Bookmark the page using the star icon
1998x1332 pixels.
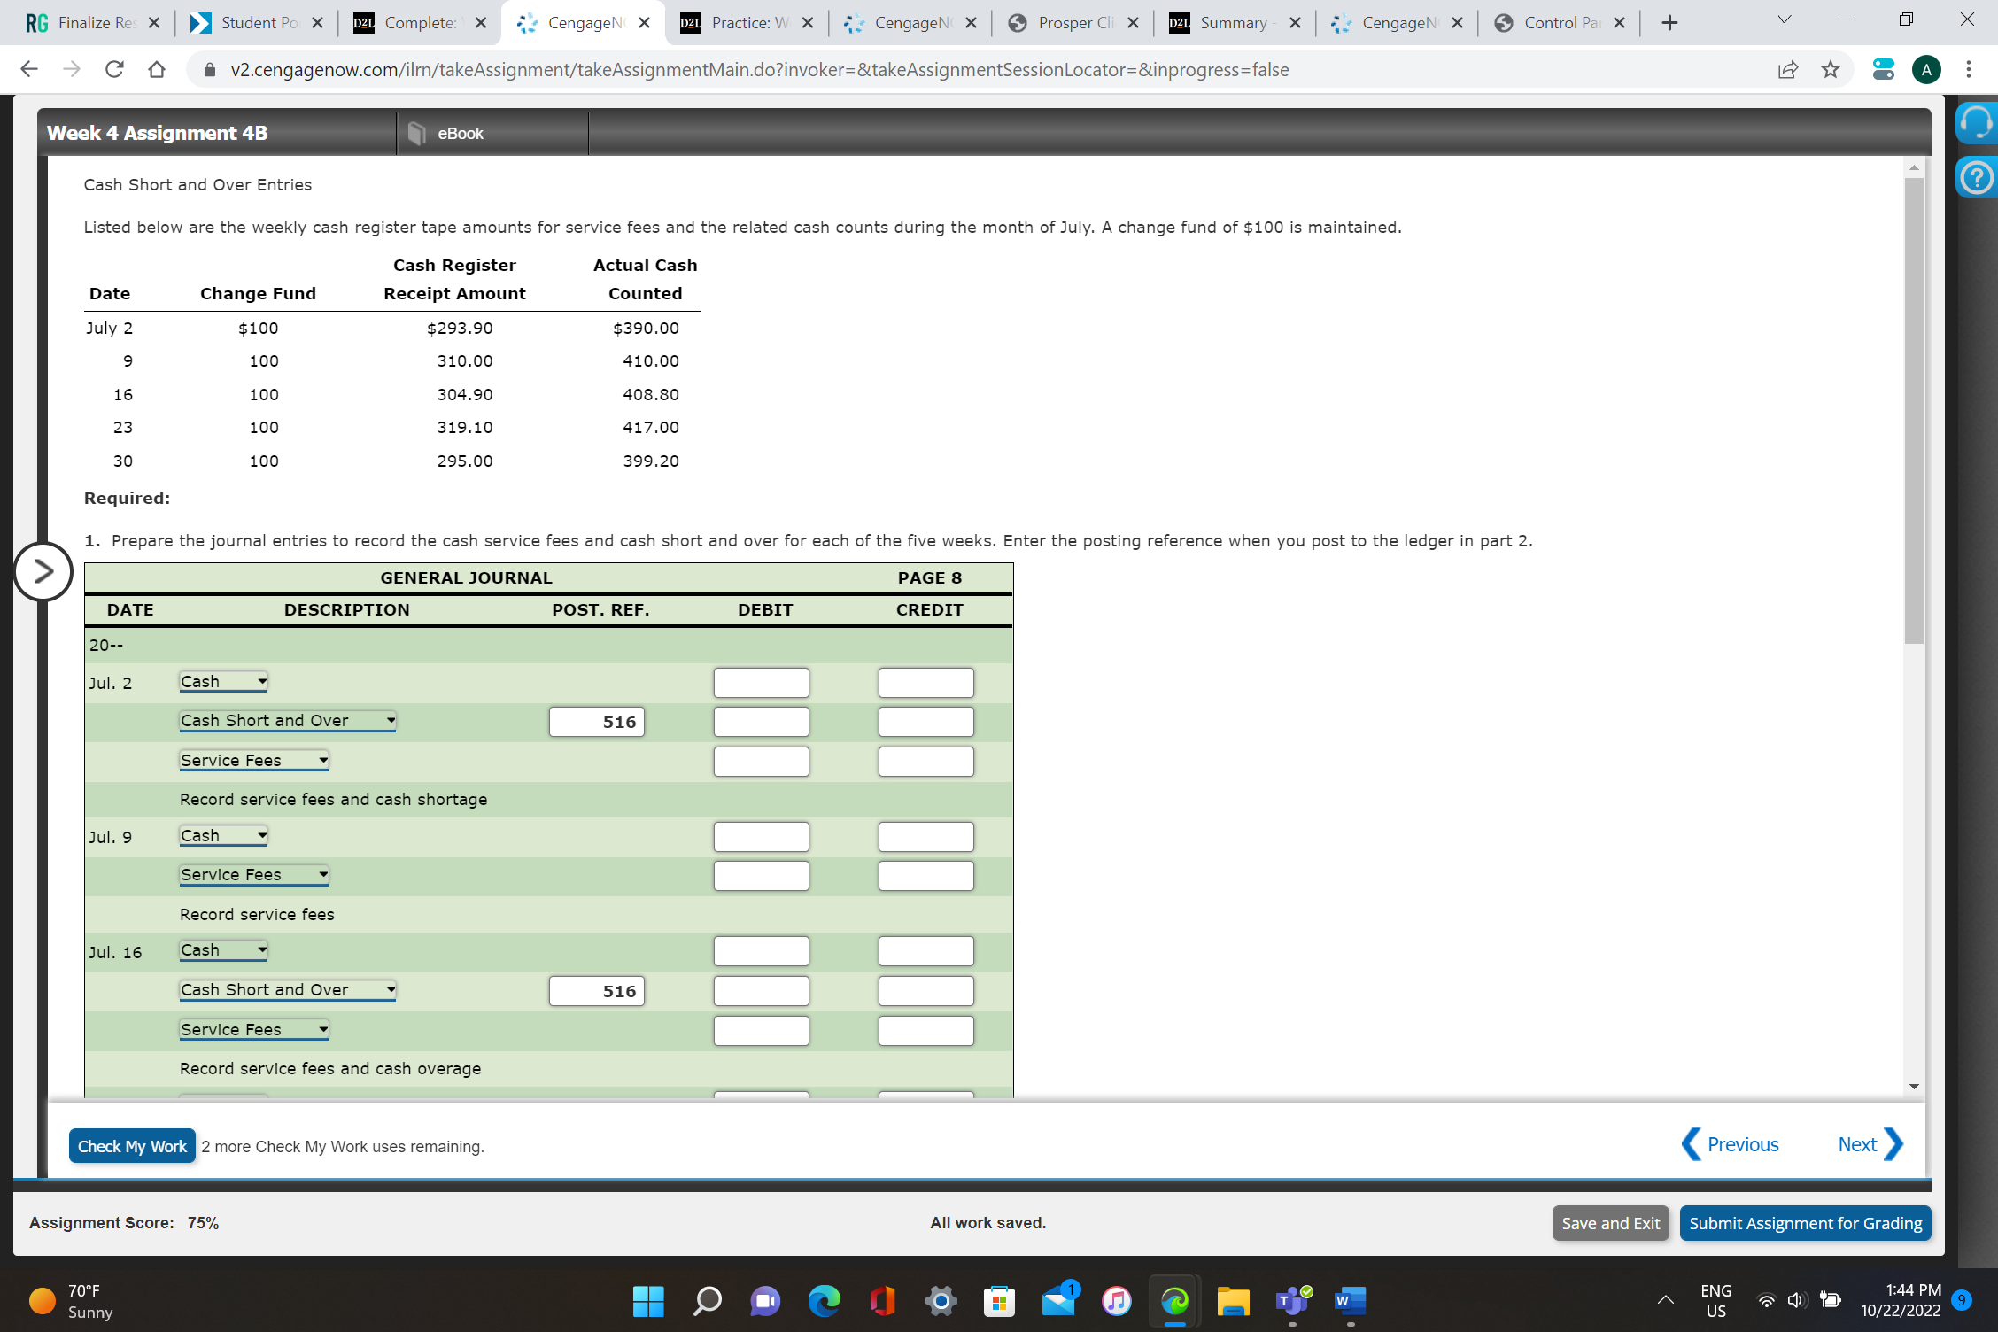tap(1831, 69)
